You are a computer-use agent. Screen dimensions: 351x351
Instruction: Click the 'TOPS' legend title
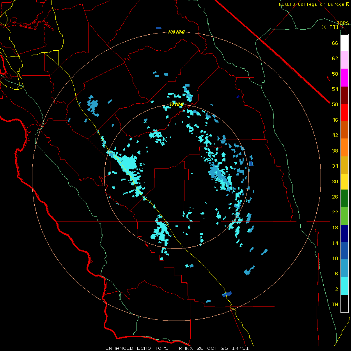343,23
